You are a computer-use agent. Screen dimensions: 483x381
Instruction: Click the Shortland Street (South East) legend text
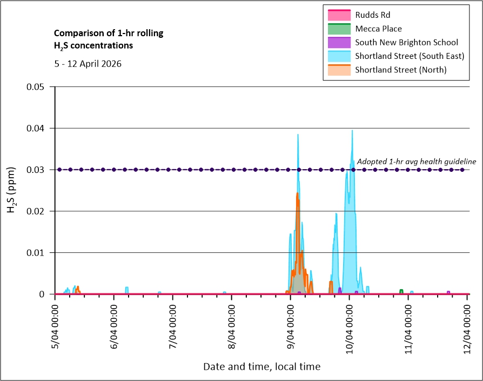pos(410,56)
